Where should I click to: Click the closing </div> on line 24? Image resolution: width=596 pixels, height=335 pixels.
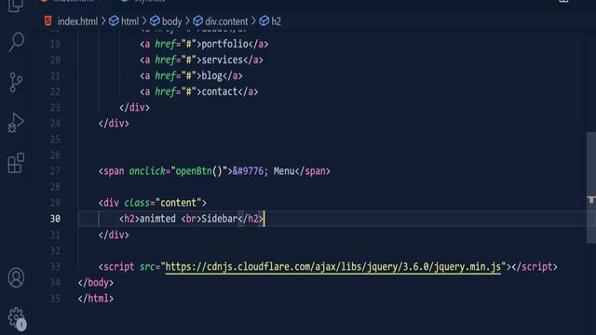pos(114,124)
